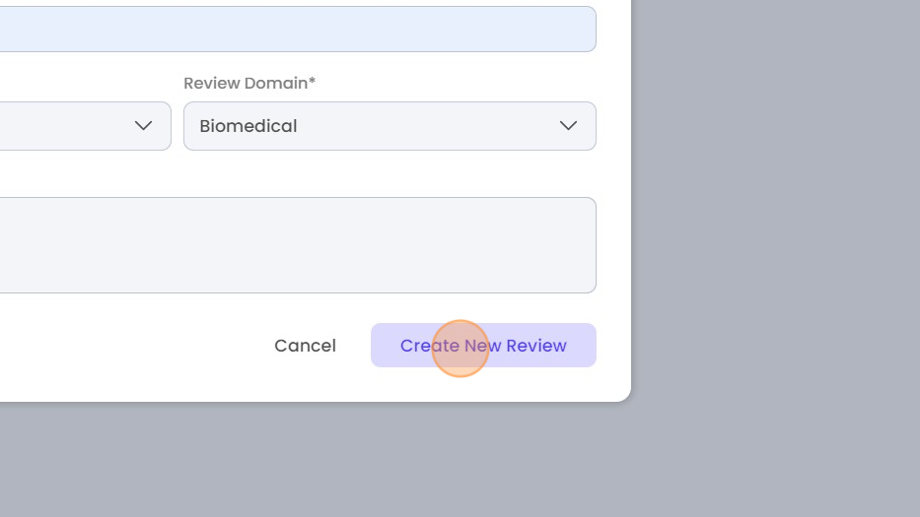
Task: Click the chevron on the left dropdown
Action: point(143,126)
